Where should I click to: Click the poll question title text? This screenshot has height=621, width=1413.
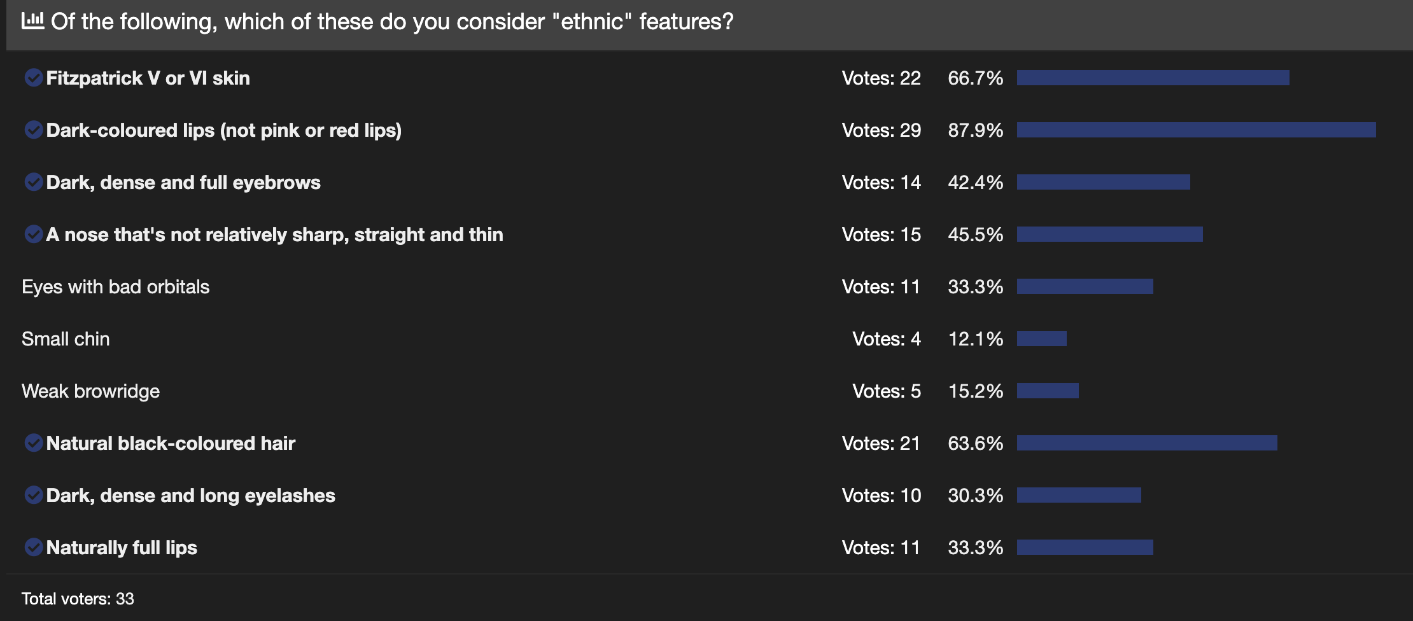click(x=392, y=22)
